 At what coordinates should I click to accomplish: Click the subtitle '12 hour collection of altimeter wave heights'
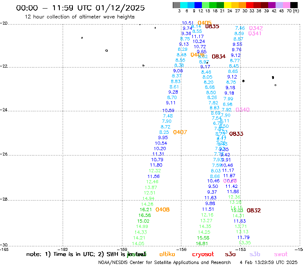[79, 17]
